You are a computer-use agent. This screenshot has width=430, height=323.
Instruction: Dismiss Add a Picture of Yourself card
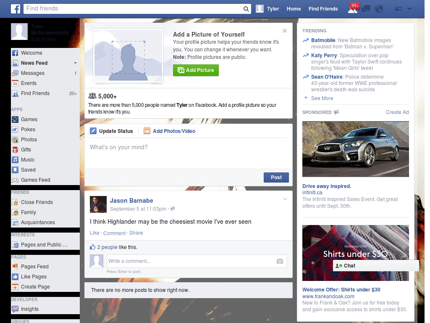pyautogui.click(x=285, y=31)
